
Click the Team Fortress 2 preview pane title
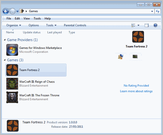[136, 46]
